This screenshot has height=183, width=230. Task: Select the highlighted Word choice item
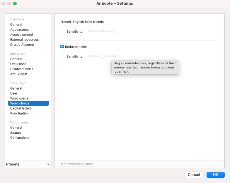tap(28, 103)
